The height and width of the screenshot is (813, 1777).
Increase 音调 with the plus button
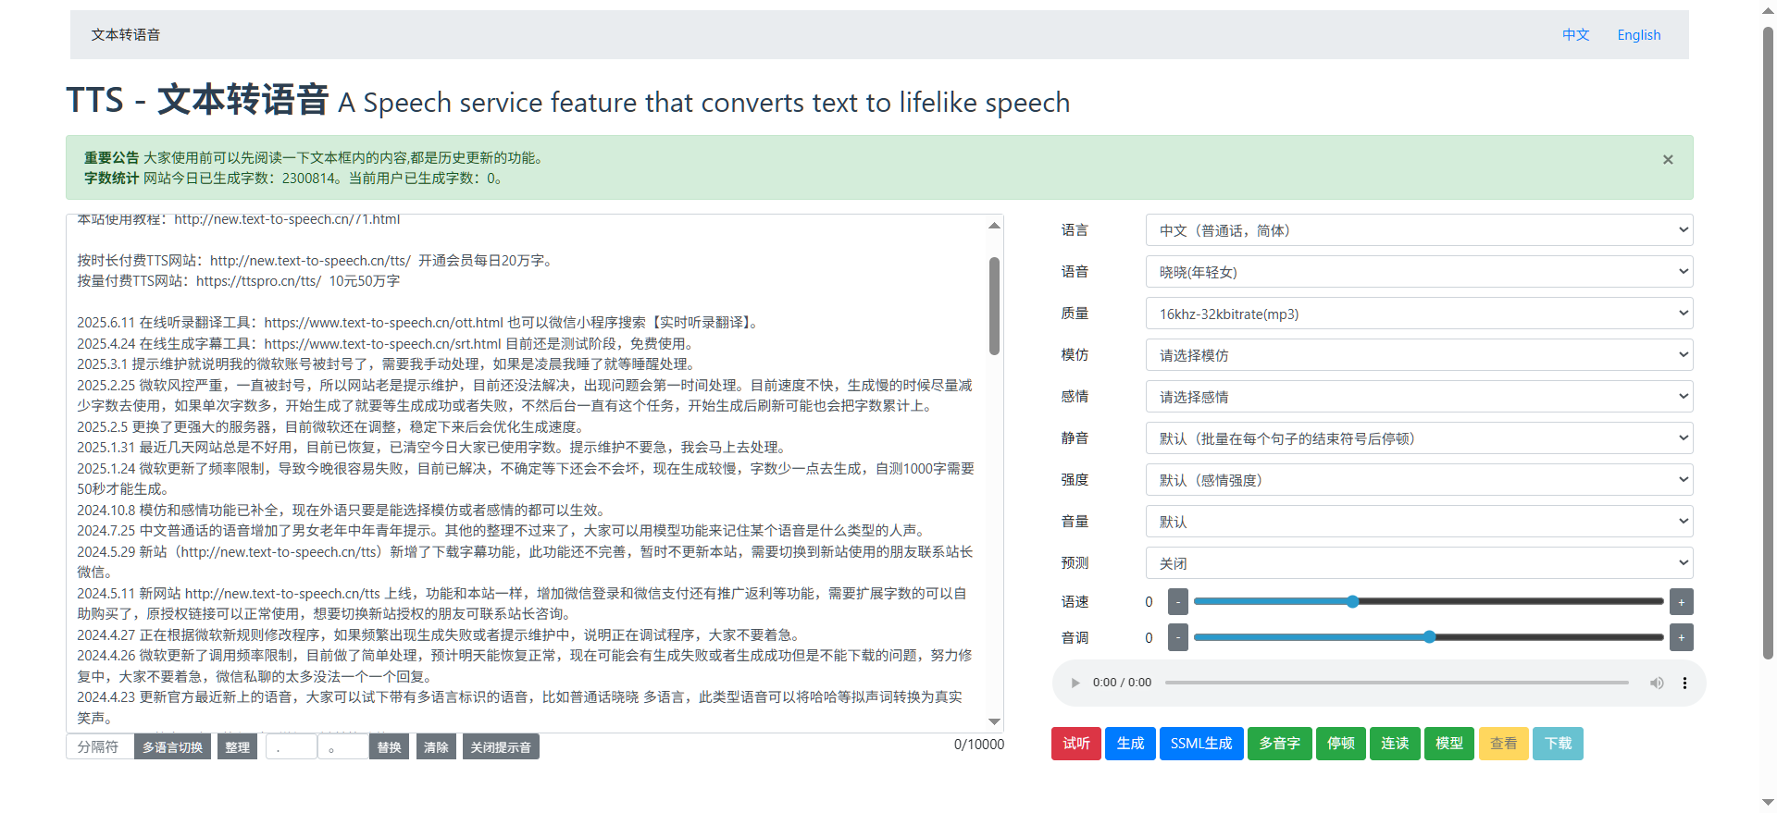point(1681,637)
